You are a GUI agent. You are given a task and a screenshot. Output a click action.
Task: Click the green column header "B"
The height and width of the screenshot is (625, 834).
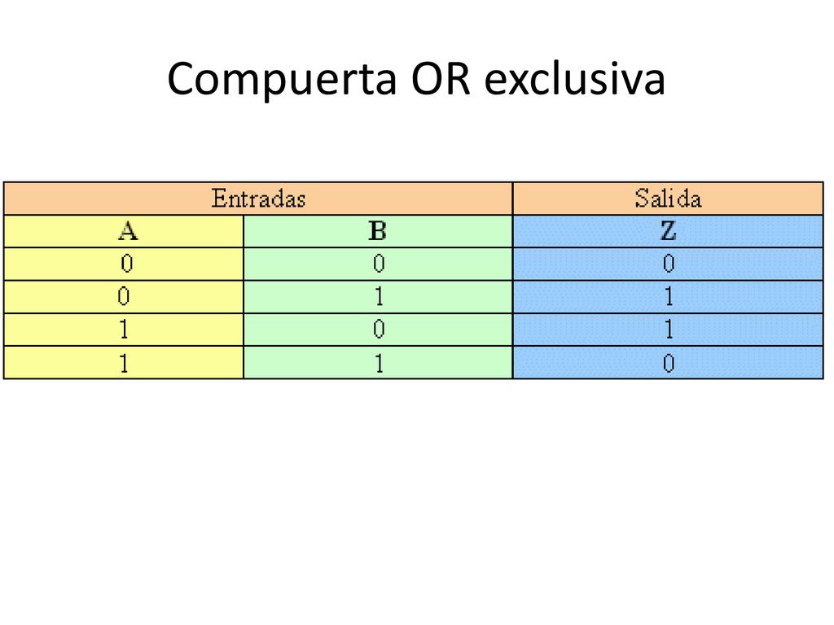coord(378,231)
